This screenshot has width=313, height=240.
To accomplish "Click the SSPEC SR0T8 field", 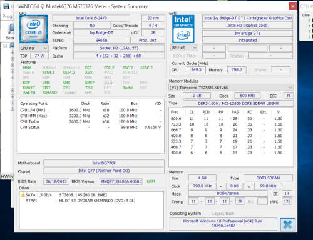I will [101, 40].
